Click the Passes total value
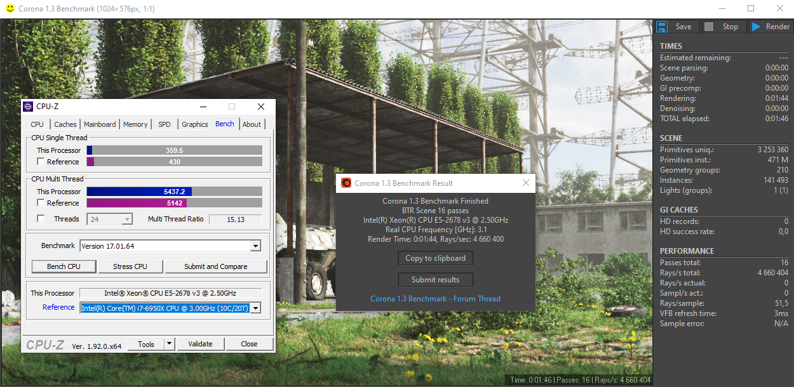Screen dimensions: 794x387 [784, 263]
